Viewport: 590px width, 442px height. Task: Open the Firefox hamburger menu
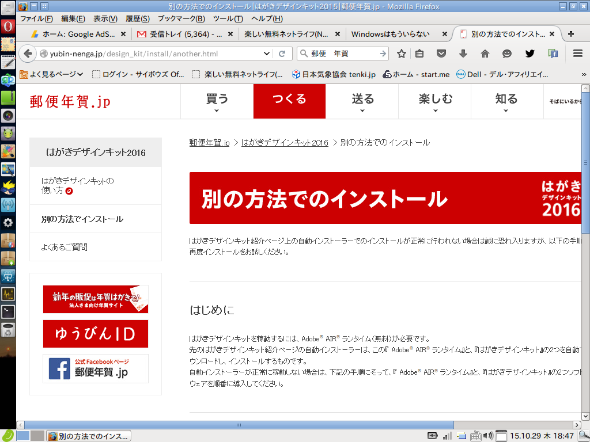pos(578,54)
